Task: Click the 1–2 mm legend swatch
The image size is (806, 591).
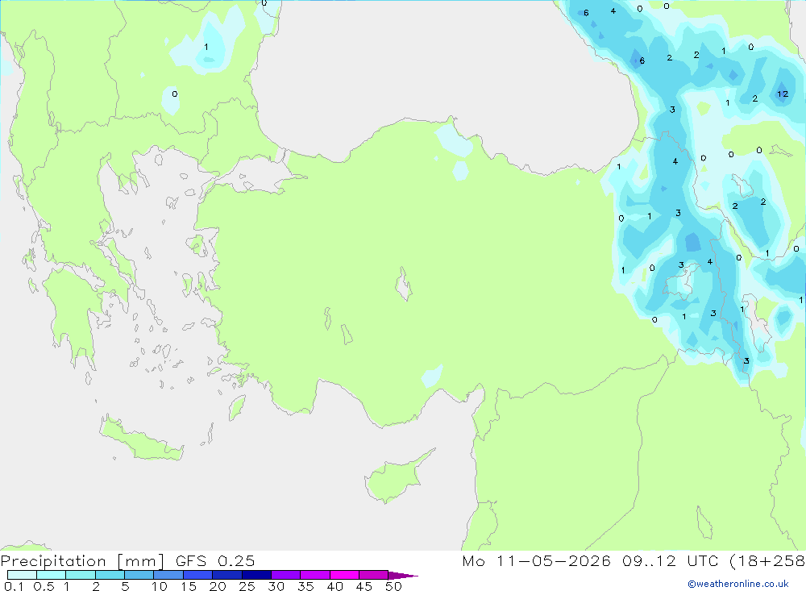Action: point(81,575)
